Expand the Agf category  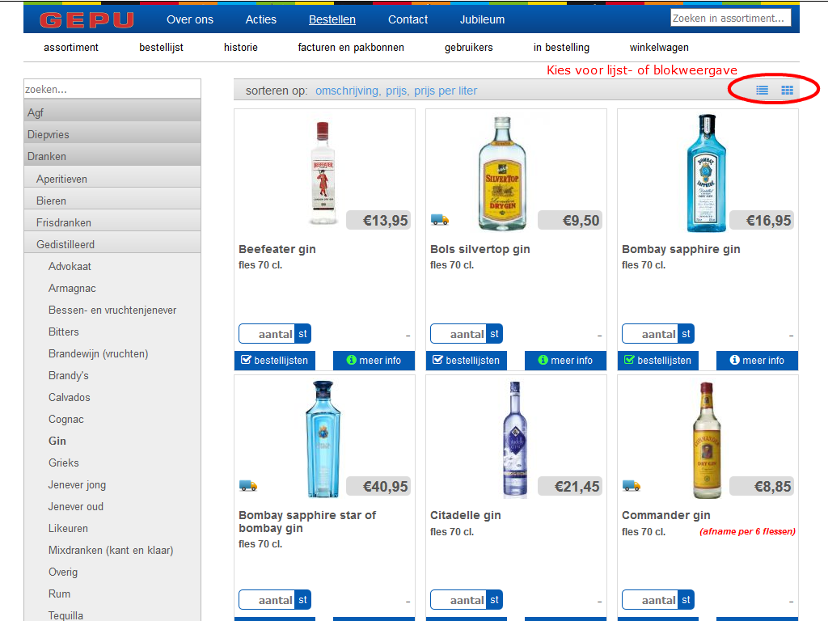pos(112,112)
